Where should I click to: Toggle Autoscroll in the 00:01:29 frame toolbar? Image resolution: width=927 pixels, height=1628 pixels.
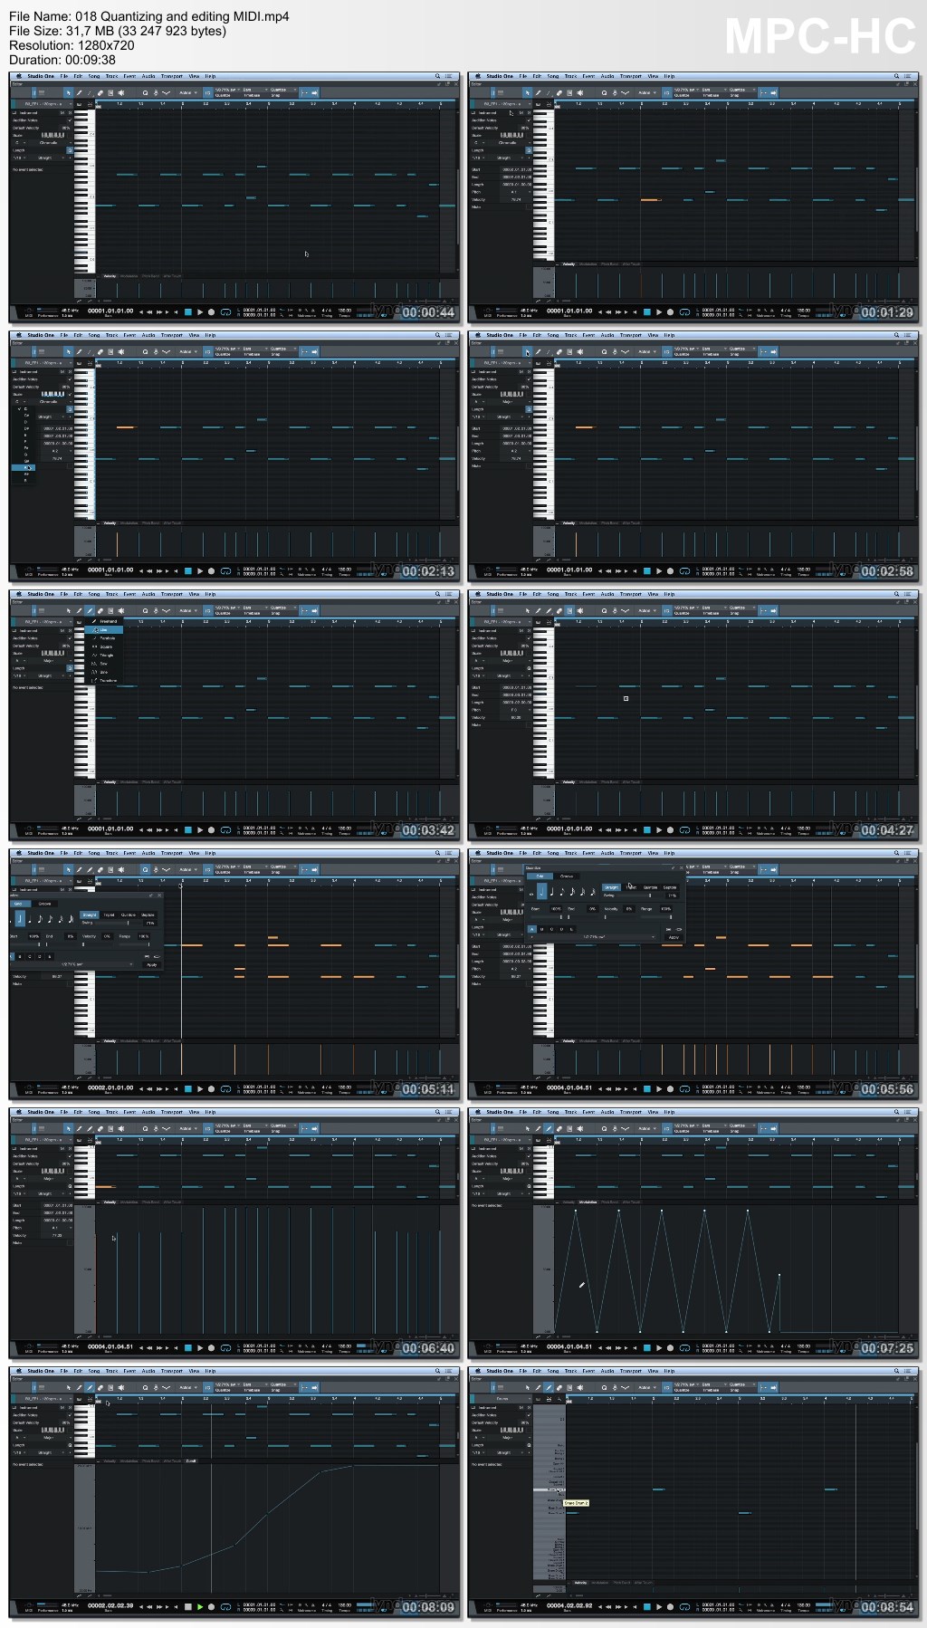[774, 92]
